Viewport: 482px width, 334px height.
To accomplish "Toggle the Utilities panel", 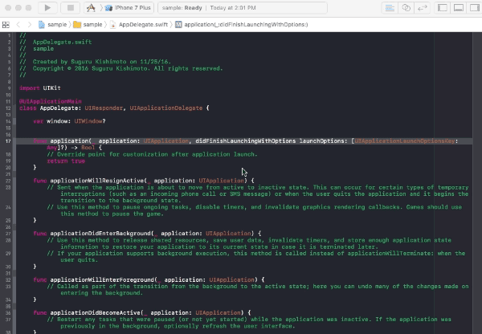I will point(475,8).
